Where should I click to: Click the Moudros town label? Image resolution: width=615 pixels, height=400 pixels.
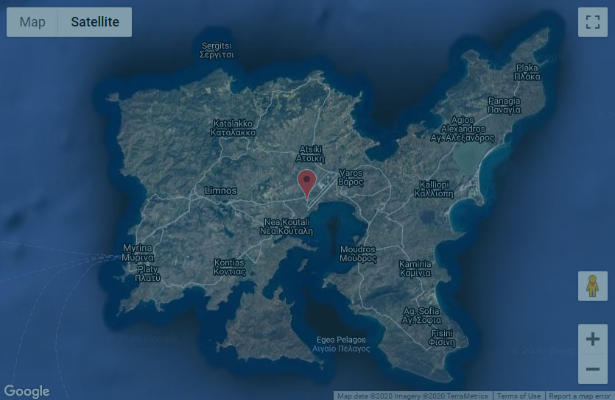[358, 254]
